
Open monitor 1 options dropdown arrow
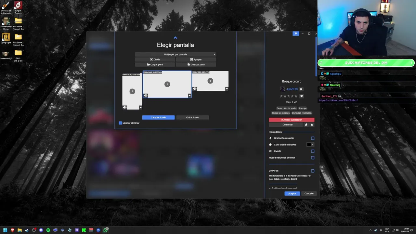point(189,96)
